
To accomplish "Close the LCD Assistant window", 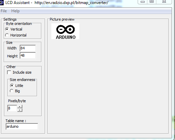I will (164, 2).
